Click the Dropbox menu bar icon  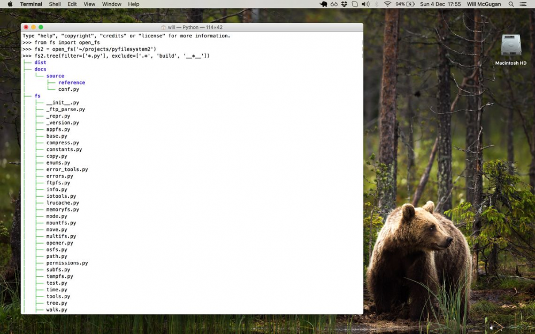pyautogui.click(x=344, y=4)
